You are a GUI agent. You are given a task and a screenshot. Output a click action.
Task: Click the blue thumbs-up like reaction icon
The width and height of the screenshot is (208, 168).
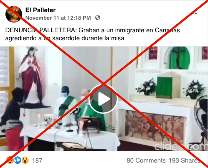click(x=18, y=160)
